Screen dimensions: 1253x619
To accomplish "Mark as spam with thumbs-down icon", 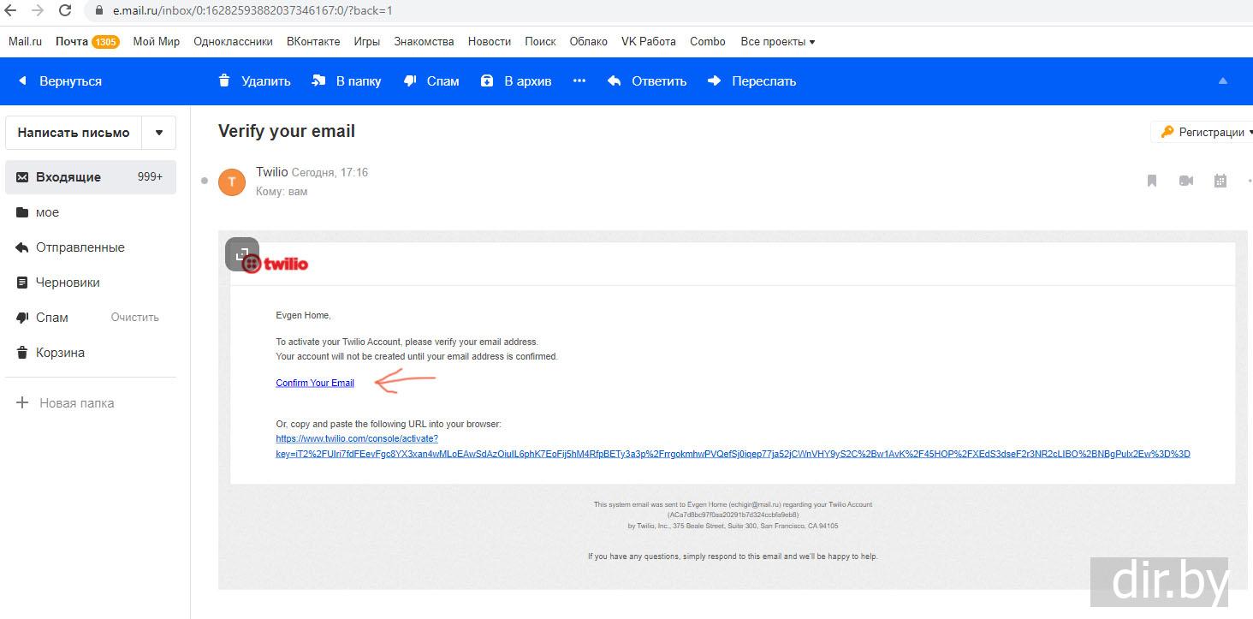I will point(410,81).
